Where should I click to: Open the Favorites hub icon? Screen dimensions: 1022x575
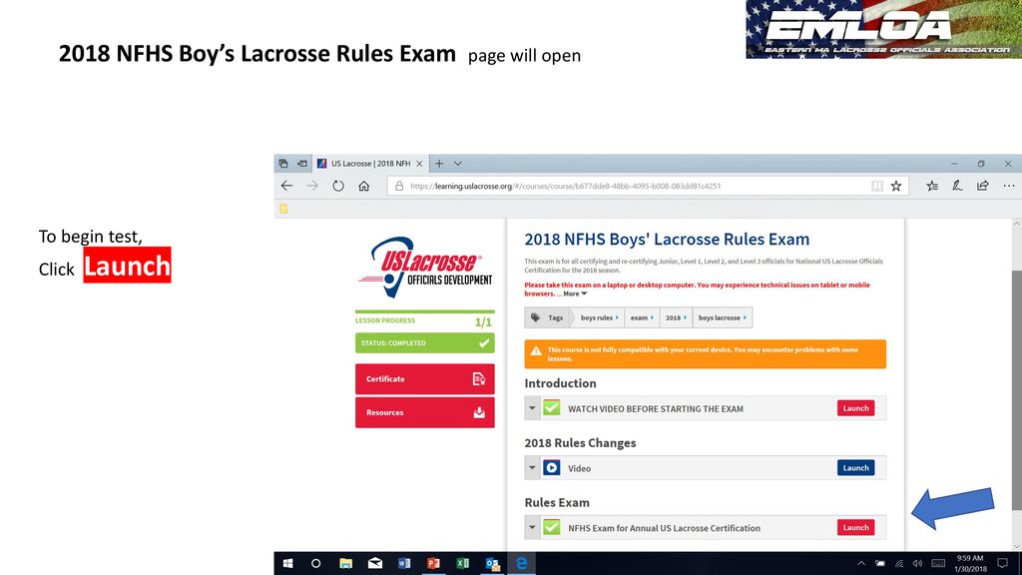point(932,186)
